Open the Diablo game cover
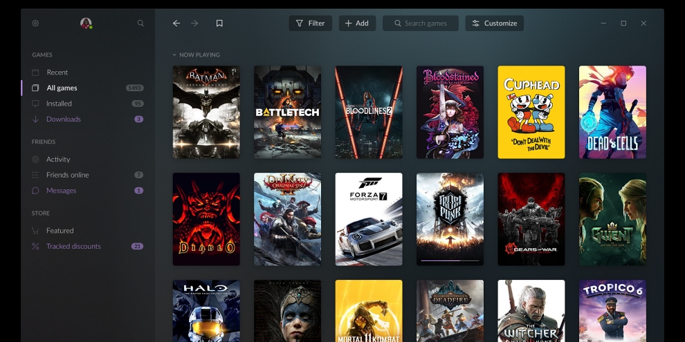Image resolution: width=685 pixels, height=342 pixels. click(206, 219)
